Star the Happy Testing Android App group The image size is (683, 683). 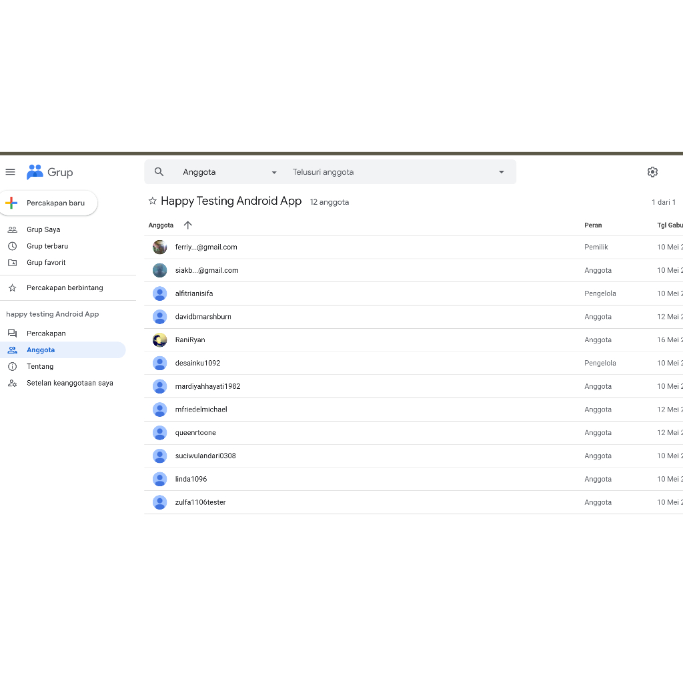coord(153,201)
